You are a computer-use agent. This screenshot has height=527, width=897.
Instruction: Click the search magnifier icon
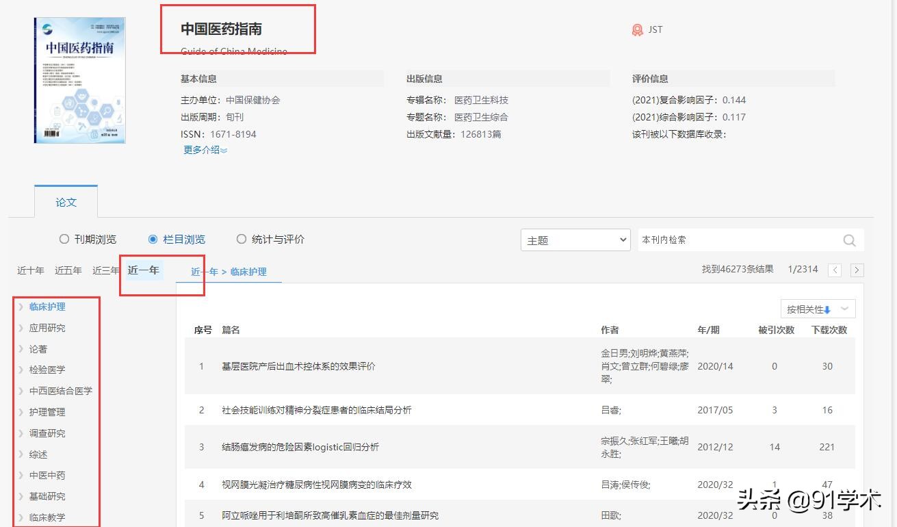click(x=849, y=240)
